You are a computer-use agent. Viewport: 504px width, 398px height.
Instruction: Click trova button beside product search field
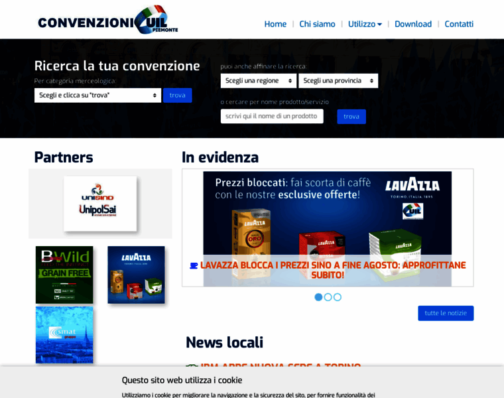point(351,117)
